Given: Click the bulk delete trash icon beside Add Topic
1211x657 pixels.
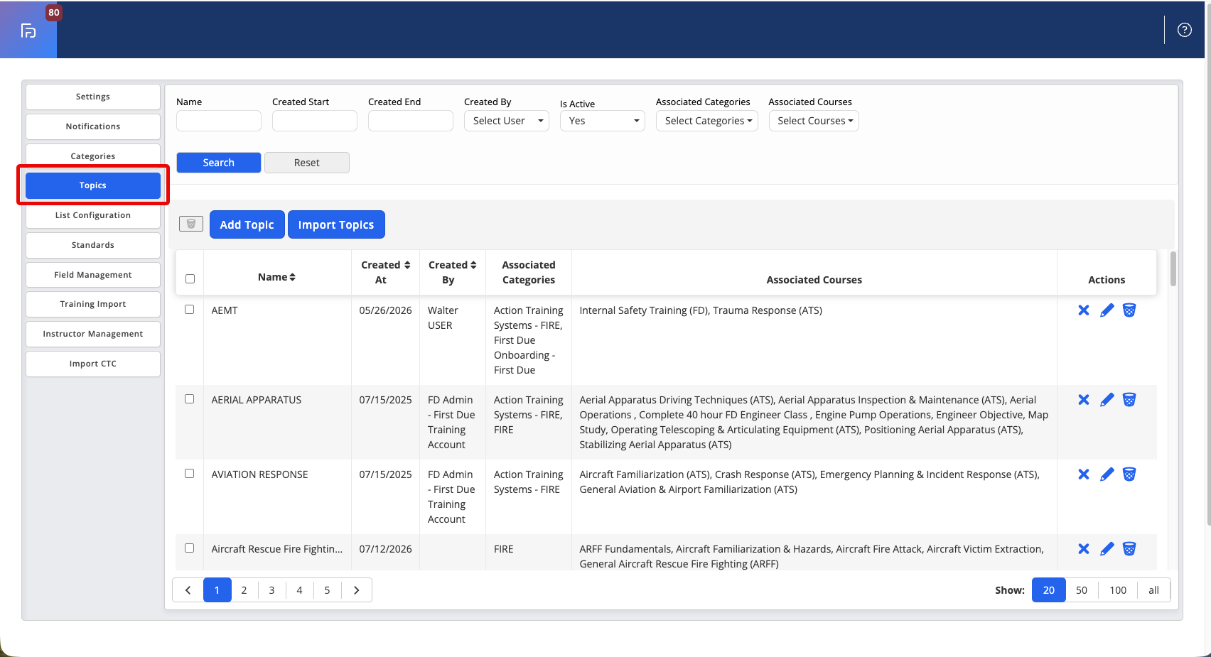Looking at the screenshot, I should (x=191, y=224).
